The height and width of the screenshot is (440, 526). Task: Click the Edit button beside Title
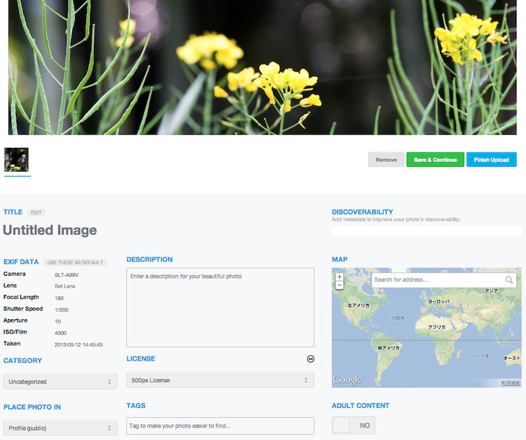point(36,213)
